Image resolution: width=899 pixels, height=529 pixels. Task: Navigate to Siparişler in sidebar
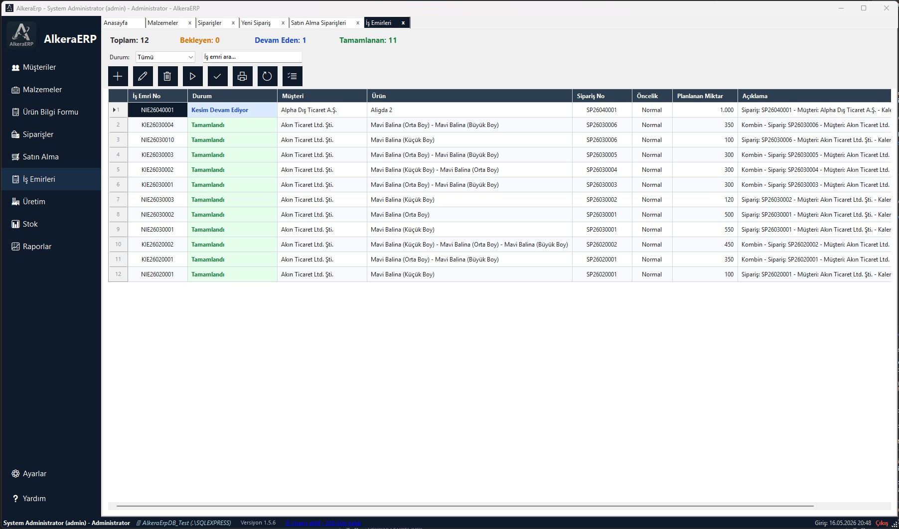pyautogui.click(x=51, y=134)
